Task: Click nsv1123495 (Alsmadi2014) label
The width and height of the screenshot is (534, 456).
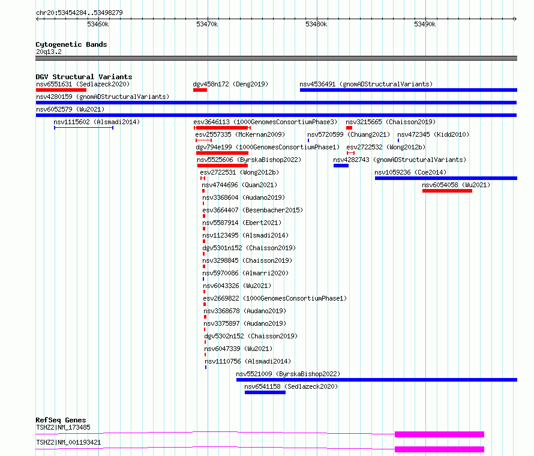Action: 245,235
